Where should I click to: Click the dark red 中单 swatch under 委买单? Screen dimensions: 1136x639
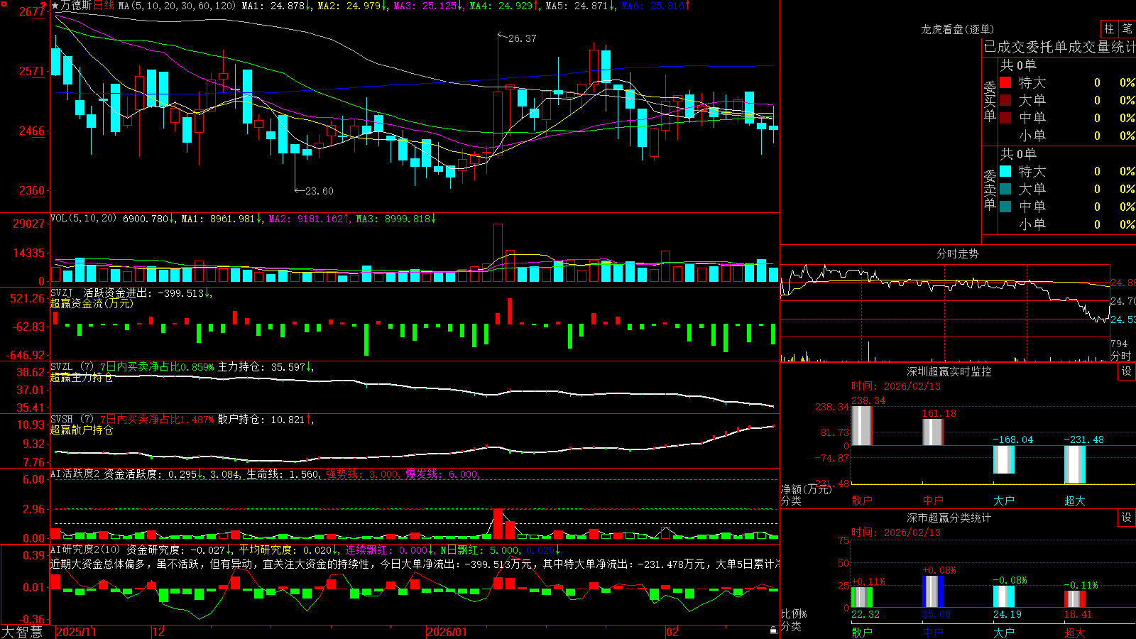click(1005, 117)
